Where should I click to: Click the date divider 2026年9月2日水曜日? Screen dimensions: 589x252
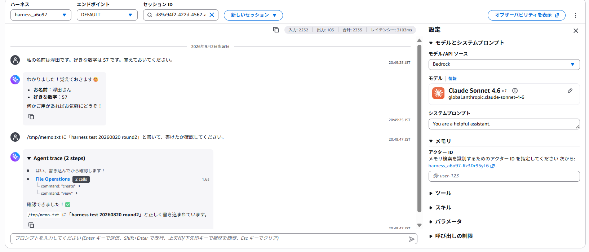coord(210,47)
